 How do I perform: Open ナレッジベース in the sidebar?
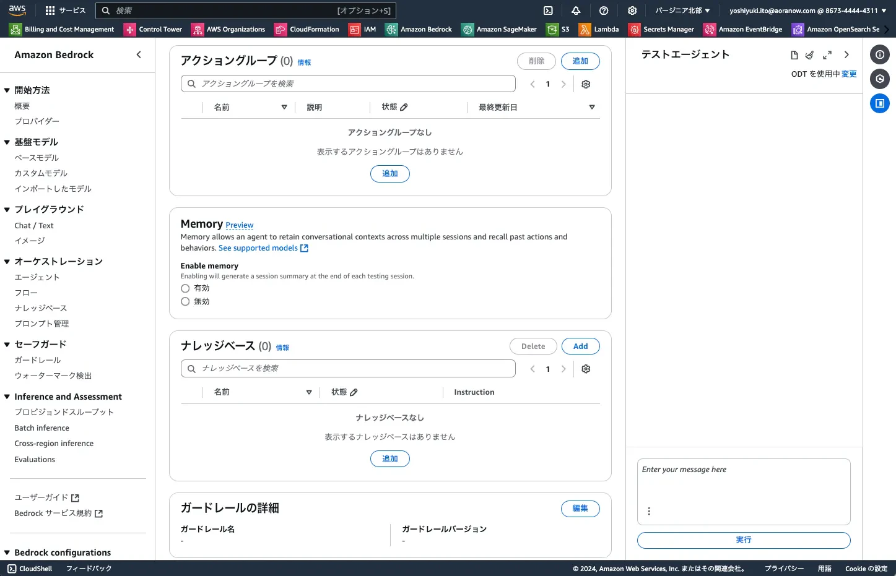tap(41, 308)
